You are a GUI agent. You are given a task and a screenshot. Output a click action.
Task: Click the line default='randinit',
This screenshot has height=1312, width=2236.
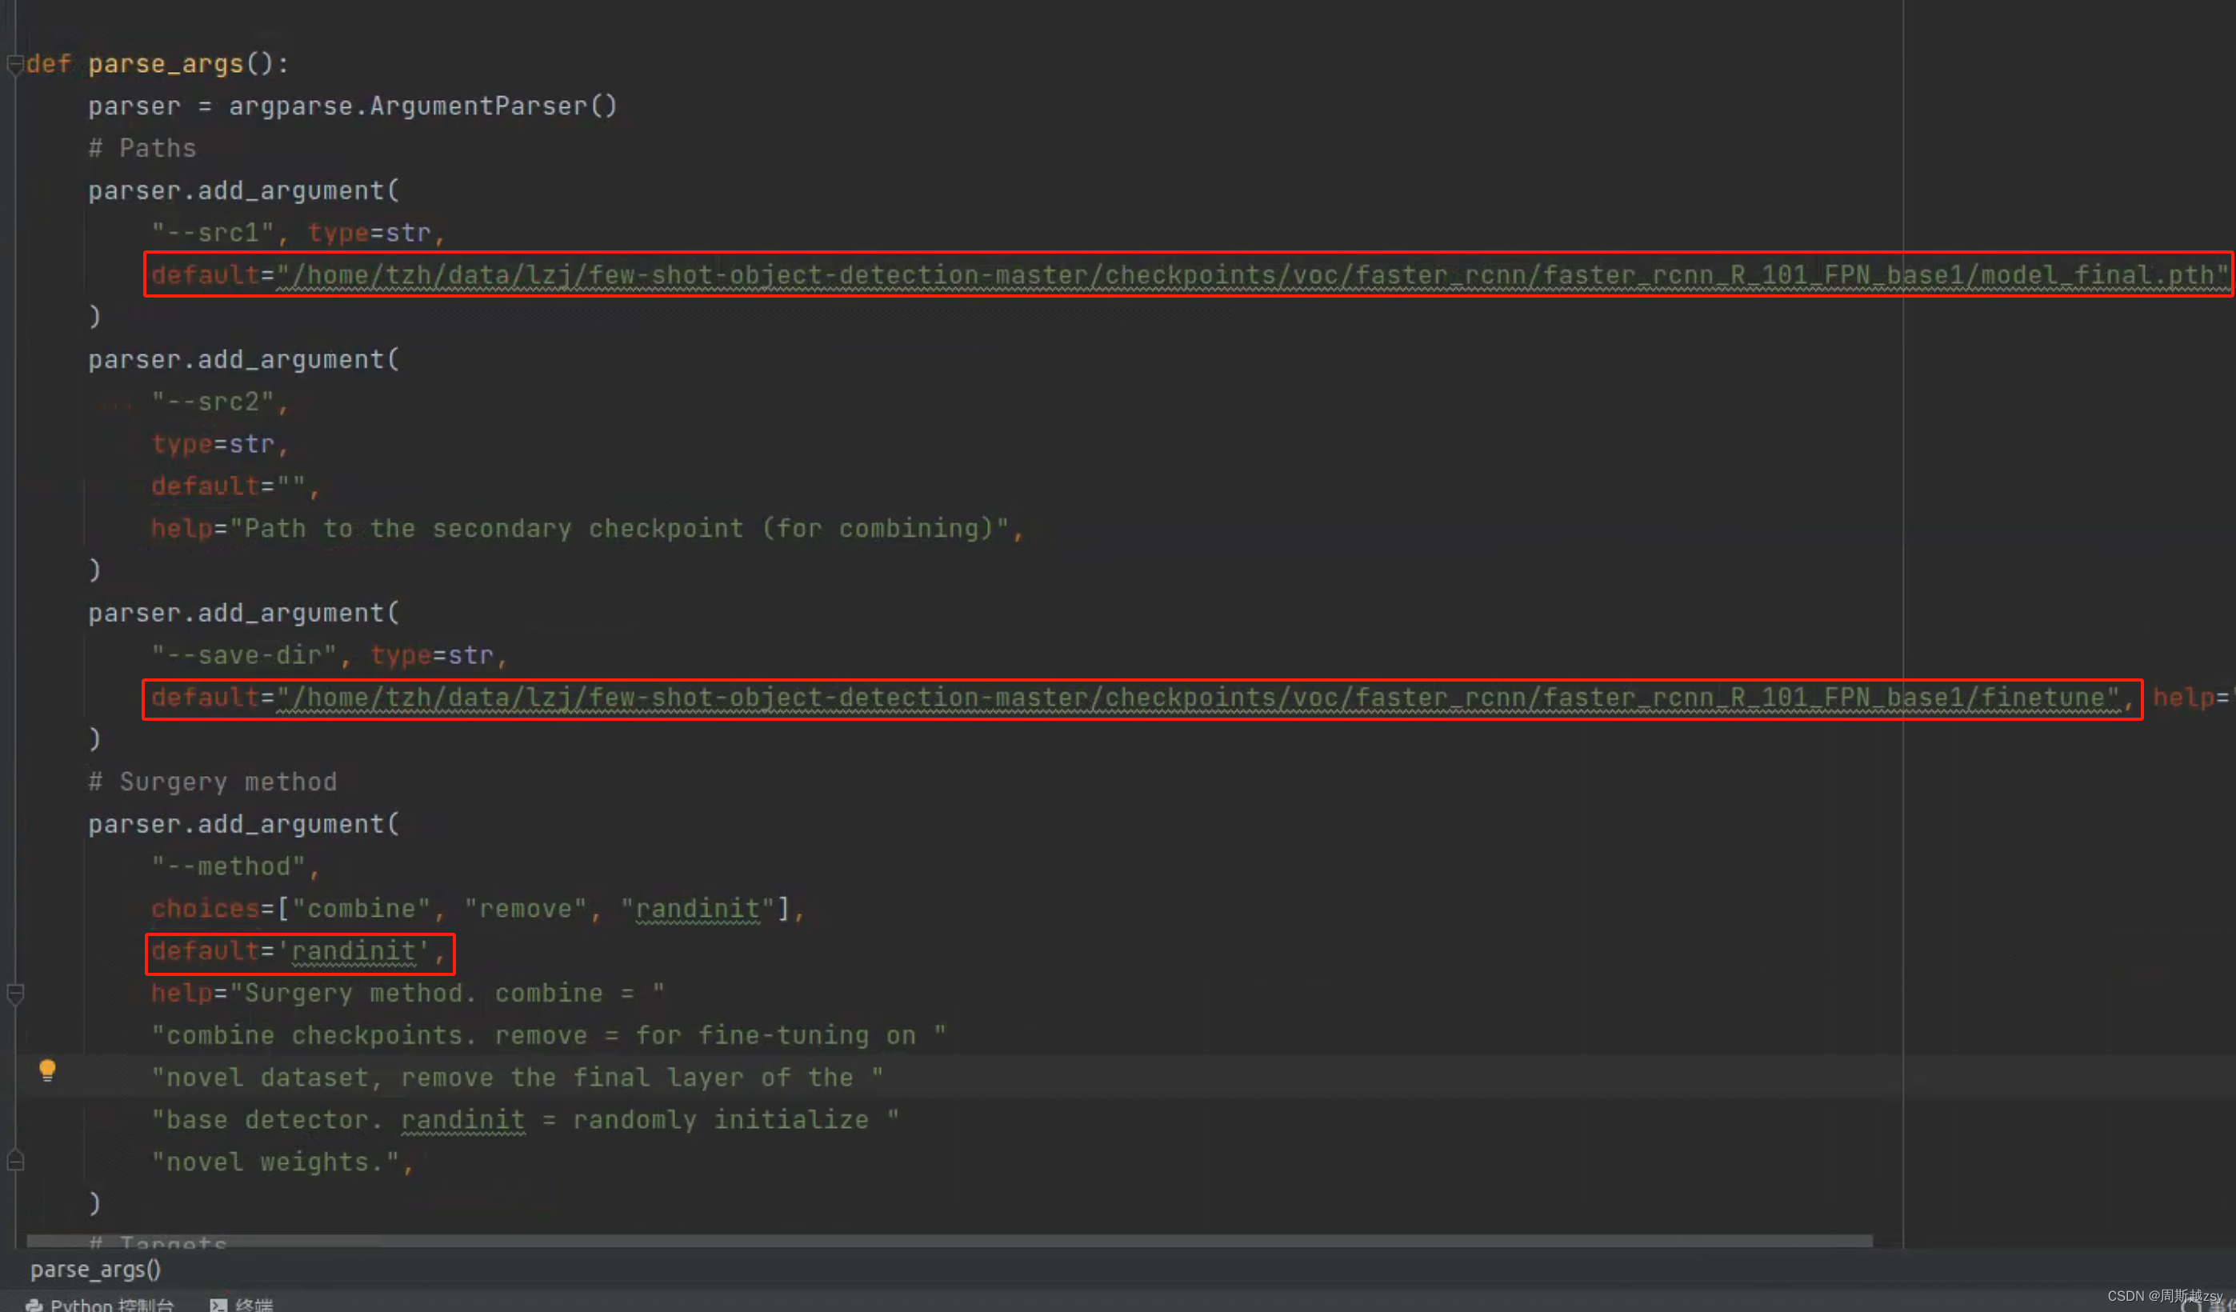[298, 951]
